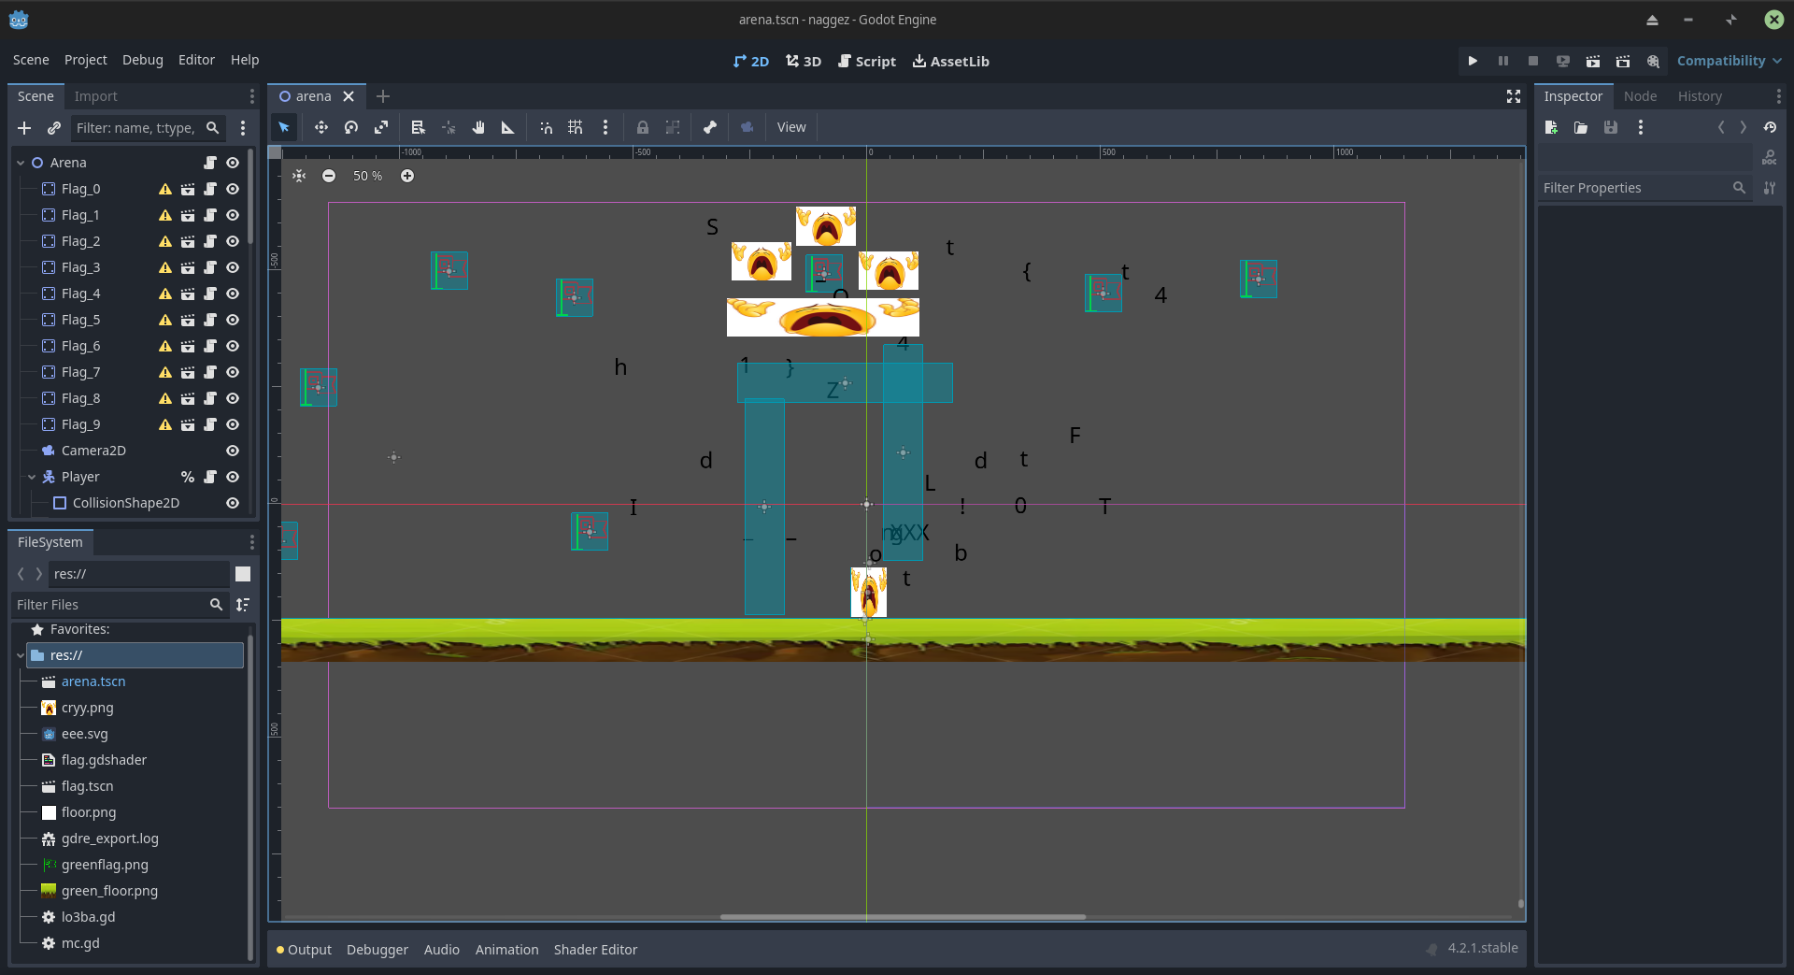Open the Debug menu

(x=142, y=60)
